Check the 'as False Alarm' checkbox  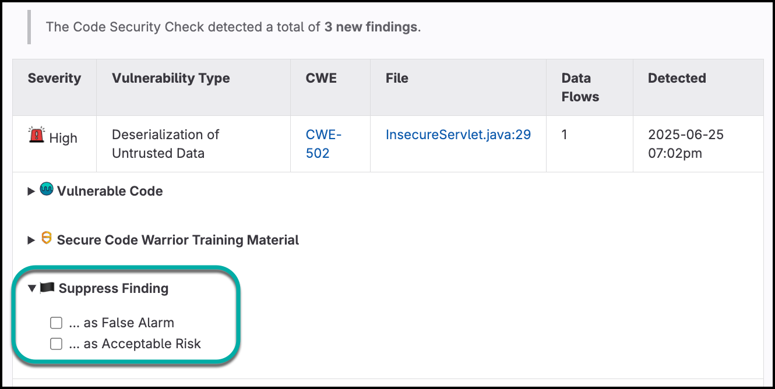coord(56,323)
